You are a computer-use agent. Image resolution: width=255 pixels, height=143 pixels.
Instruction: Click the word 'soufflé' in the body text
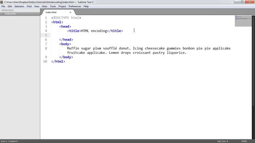110,48
